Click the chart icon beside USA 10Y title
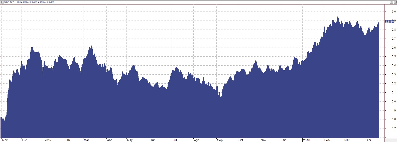The height and width of the screenshot is (142, 397). tap(2, 2)
